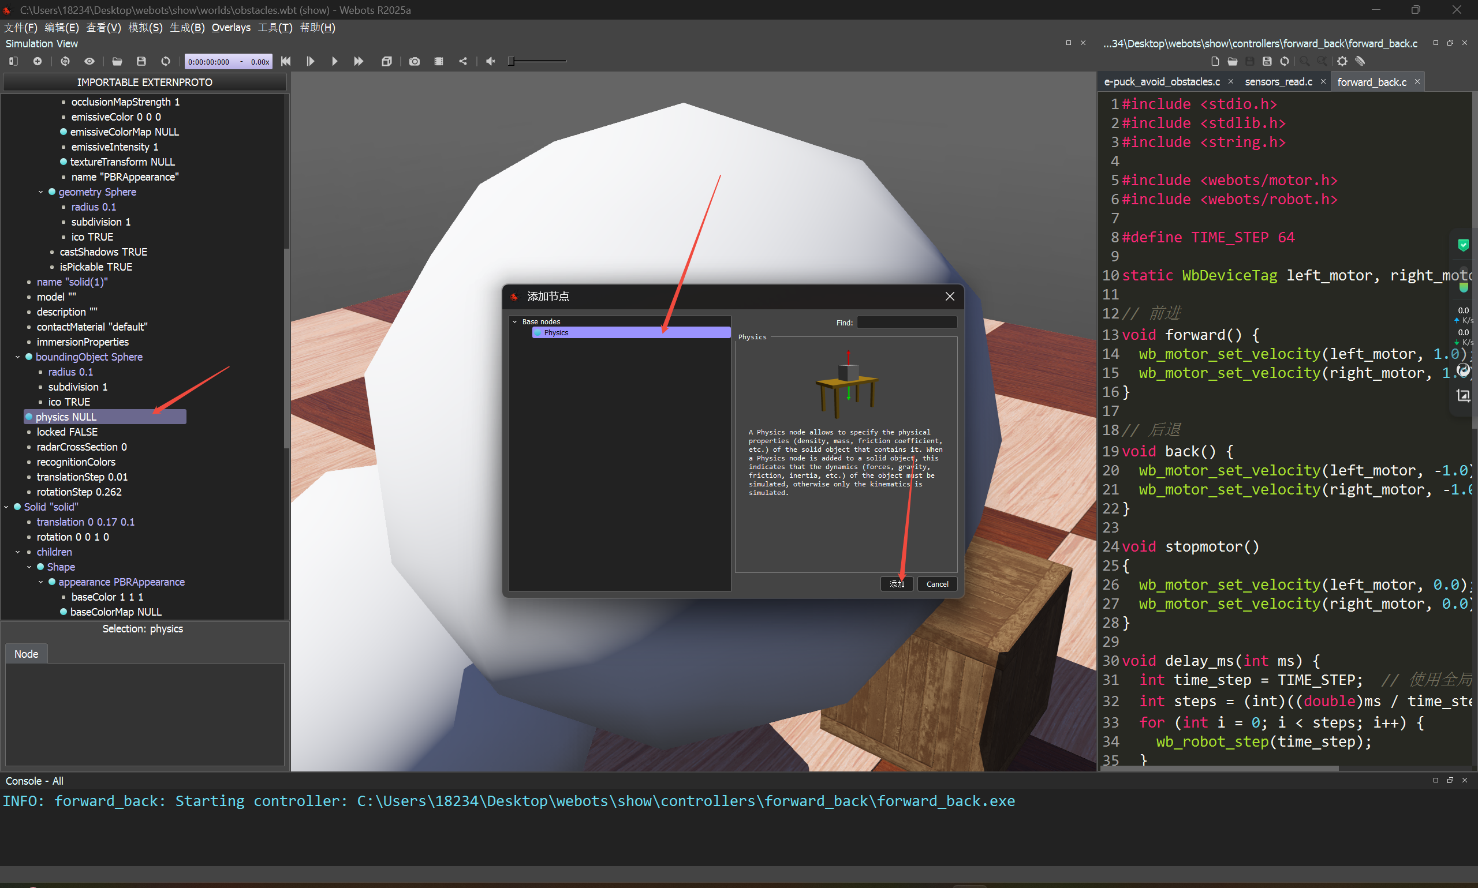
Task: Click the clean brush icon in editor
Action: pos(1361,61)
